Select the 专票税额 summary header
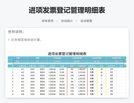134x103 pixels. click(57, 58)
